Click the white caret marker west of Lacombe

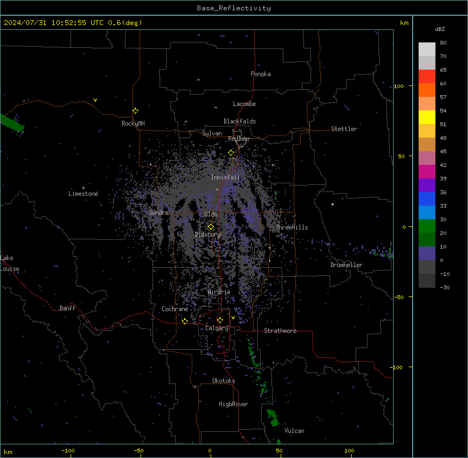pyautogui.click(x=216, y=108)
